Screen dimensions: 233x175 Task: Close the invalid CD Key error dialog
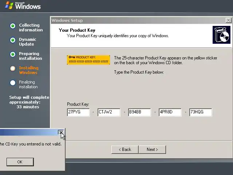tap(61, 132)
